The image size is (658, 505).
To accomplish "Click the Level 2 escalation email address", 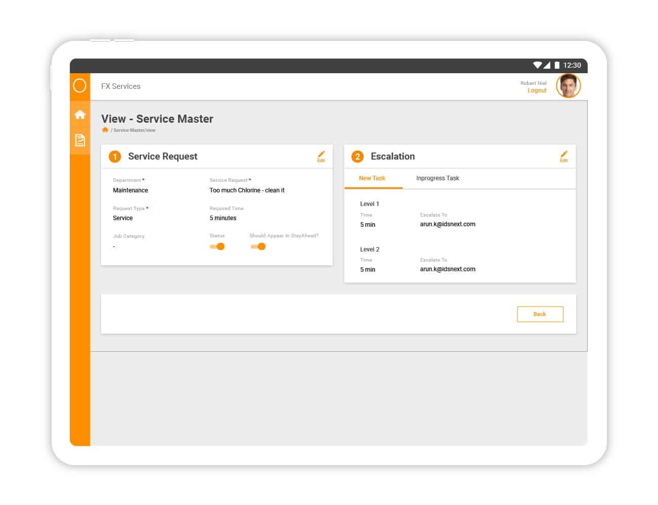I will pyautogui.click(x=448, y=269).
